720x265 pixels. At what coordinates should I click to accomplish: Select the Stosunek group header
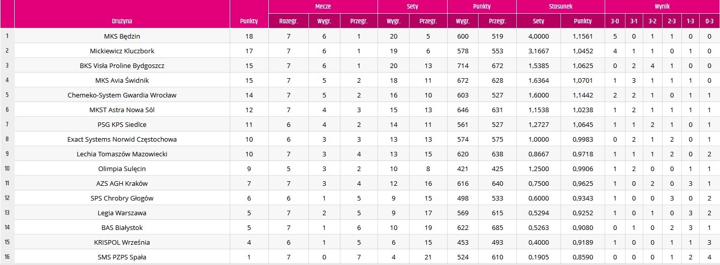click(x=560, y=7)
